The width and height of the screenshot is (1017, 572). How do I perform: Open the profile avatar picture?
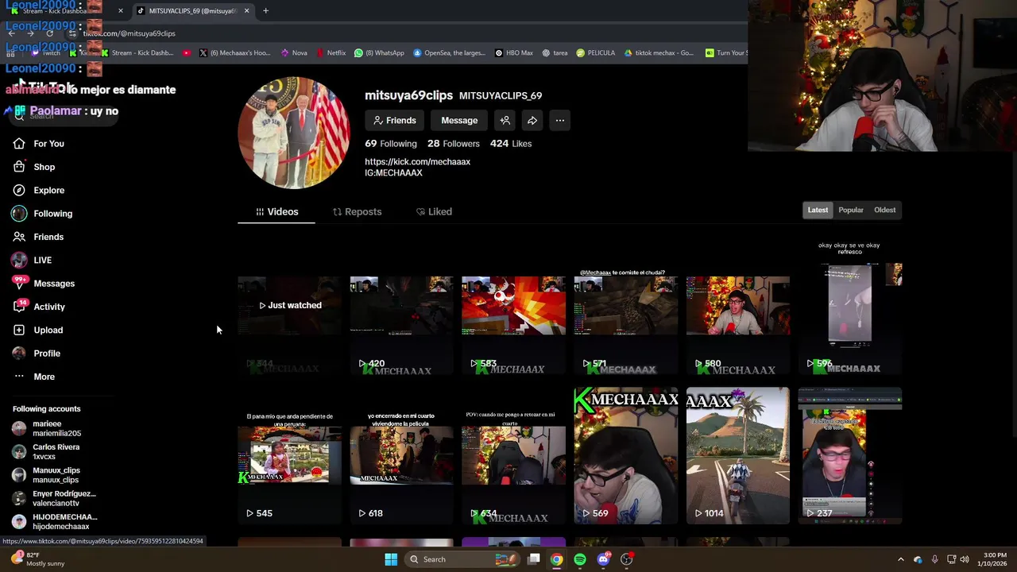[x=294, y=133]
